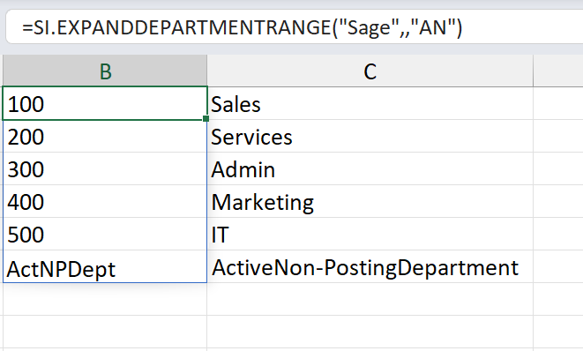Click the IT cell
Screen dimensions: 583x351
pyautogui.click(x=370, y=235)
